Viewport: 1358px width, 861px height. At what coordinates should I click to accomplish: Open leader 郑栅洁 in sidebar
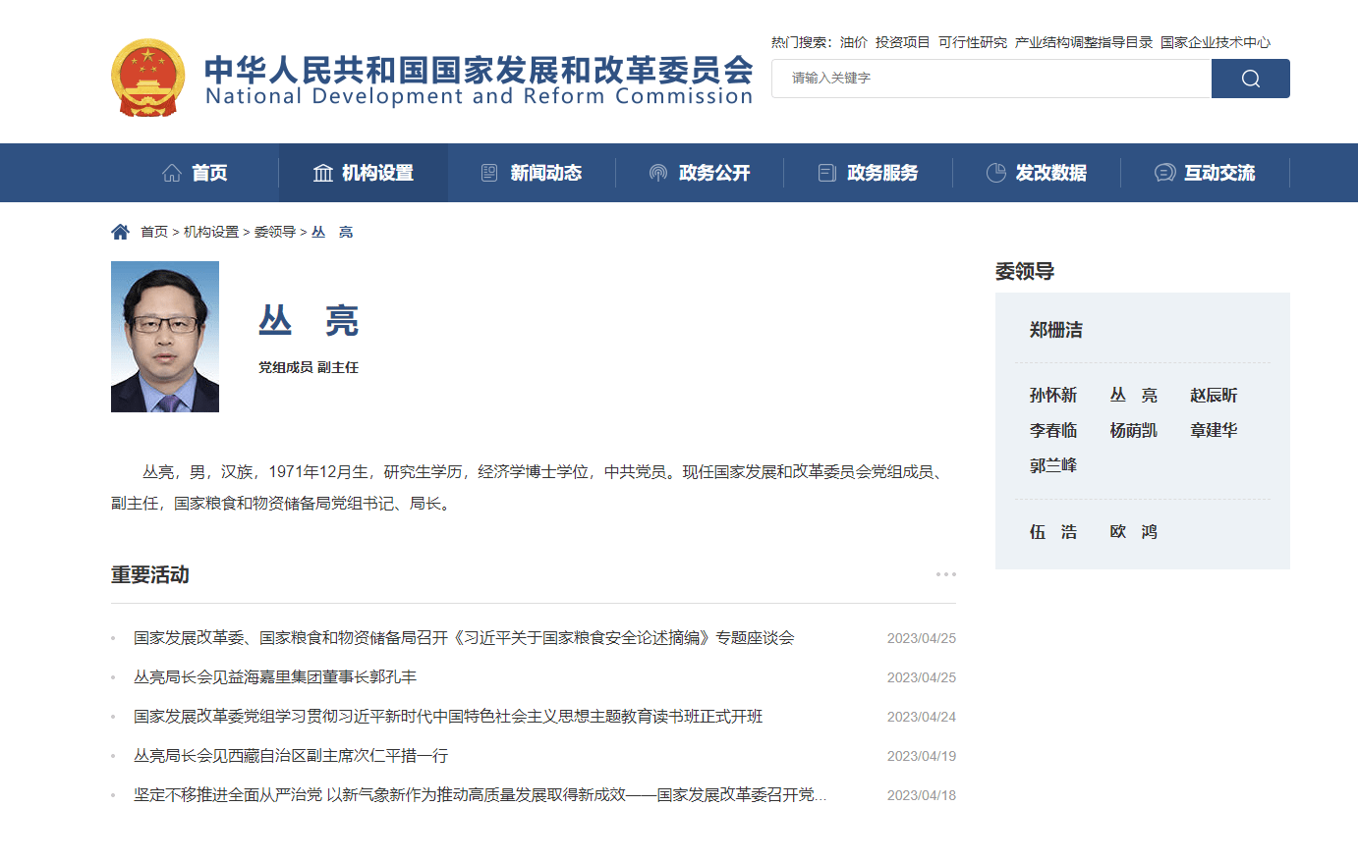(1056, 330)
